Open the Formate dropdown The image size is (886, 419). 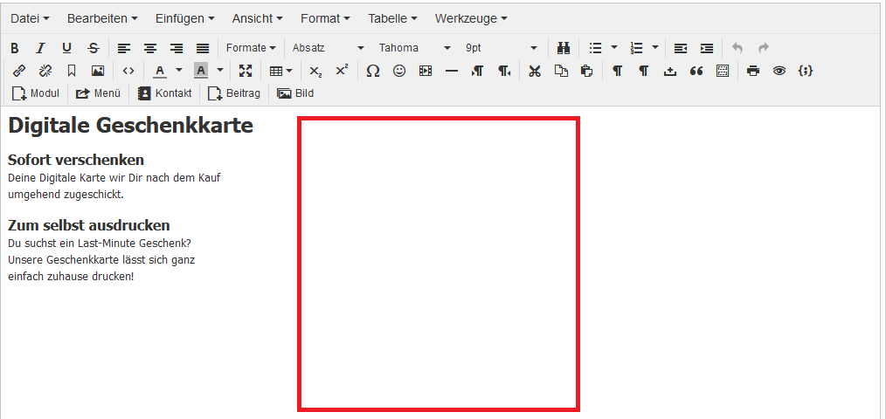click(x=251, y=48)
